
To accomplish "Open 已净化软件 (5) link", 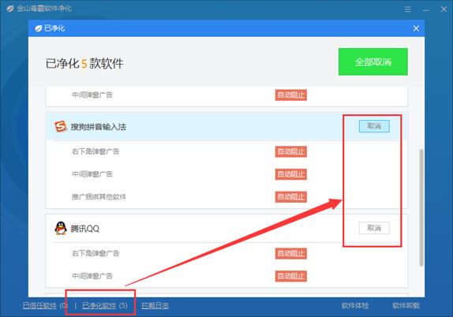I will click(105, 305).
